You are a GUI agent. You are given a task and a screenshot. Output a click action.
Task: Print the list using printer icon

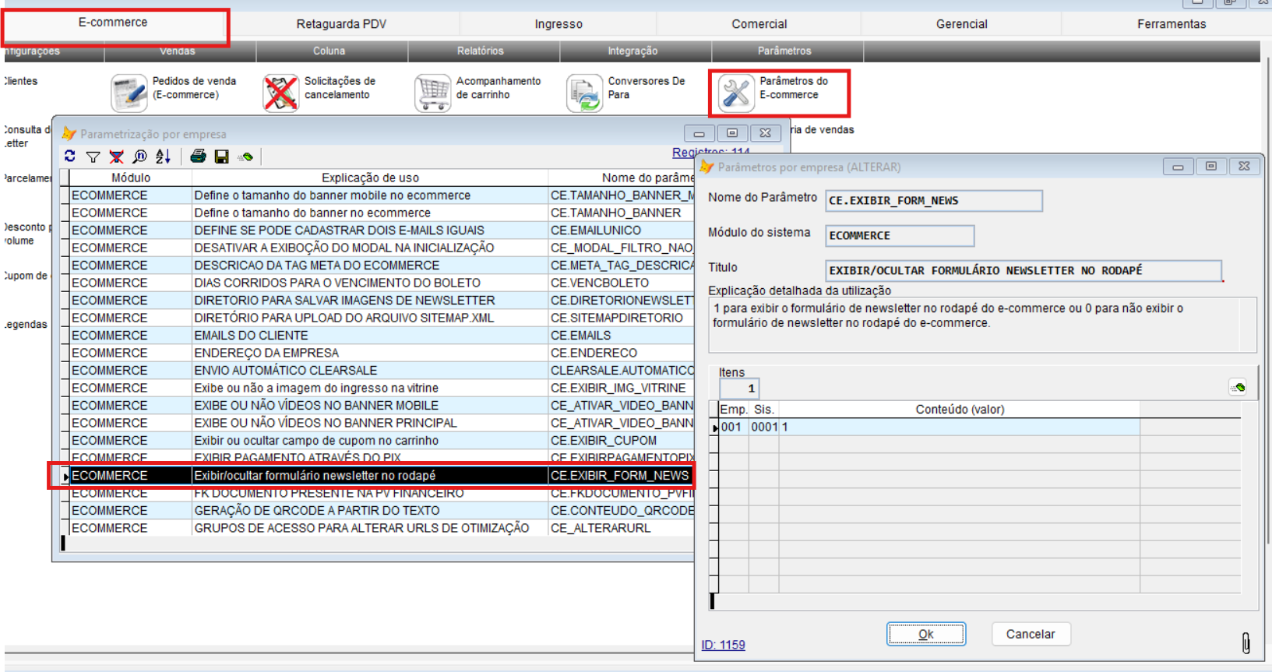pyautogui.click(x=198, y=157)
